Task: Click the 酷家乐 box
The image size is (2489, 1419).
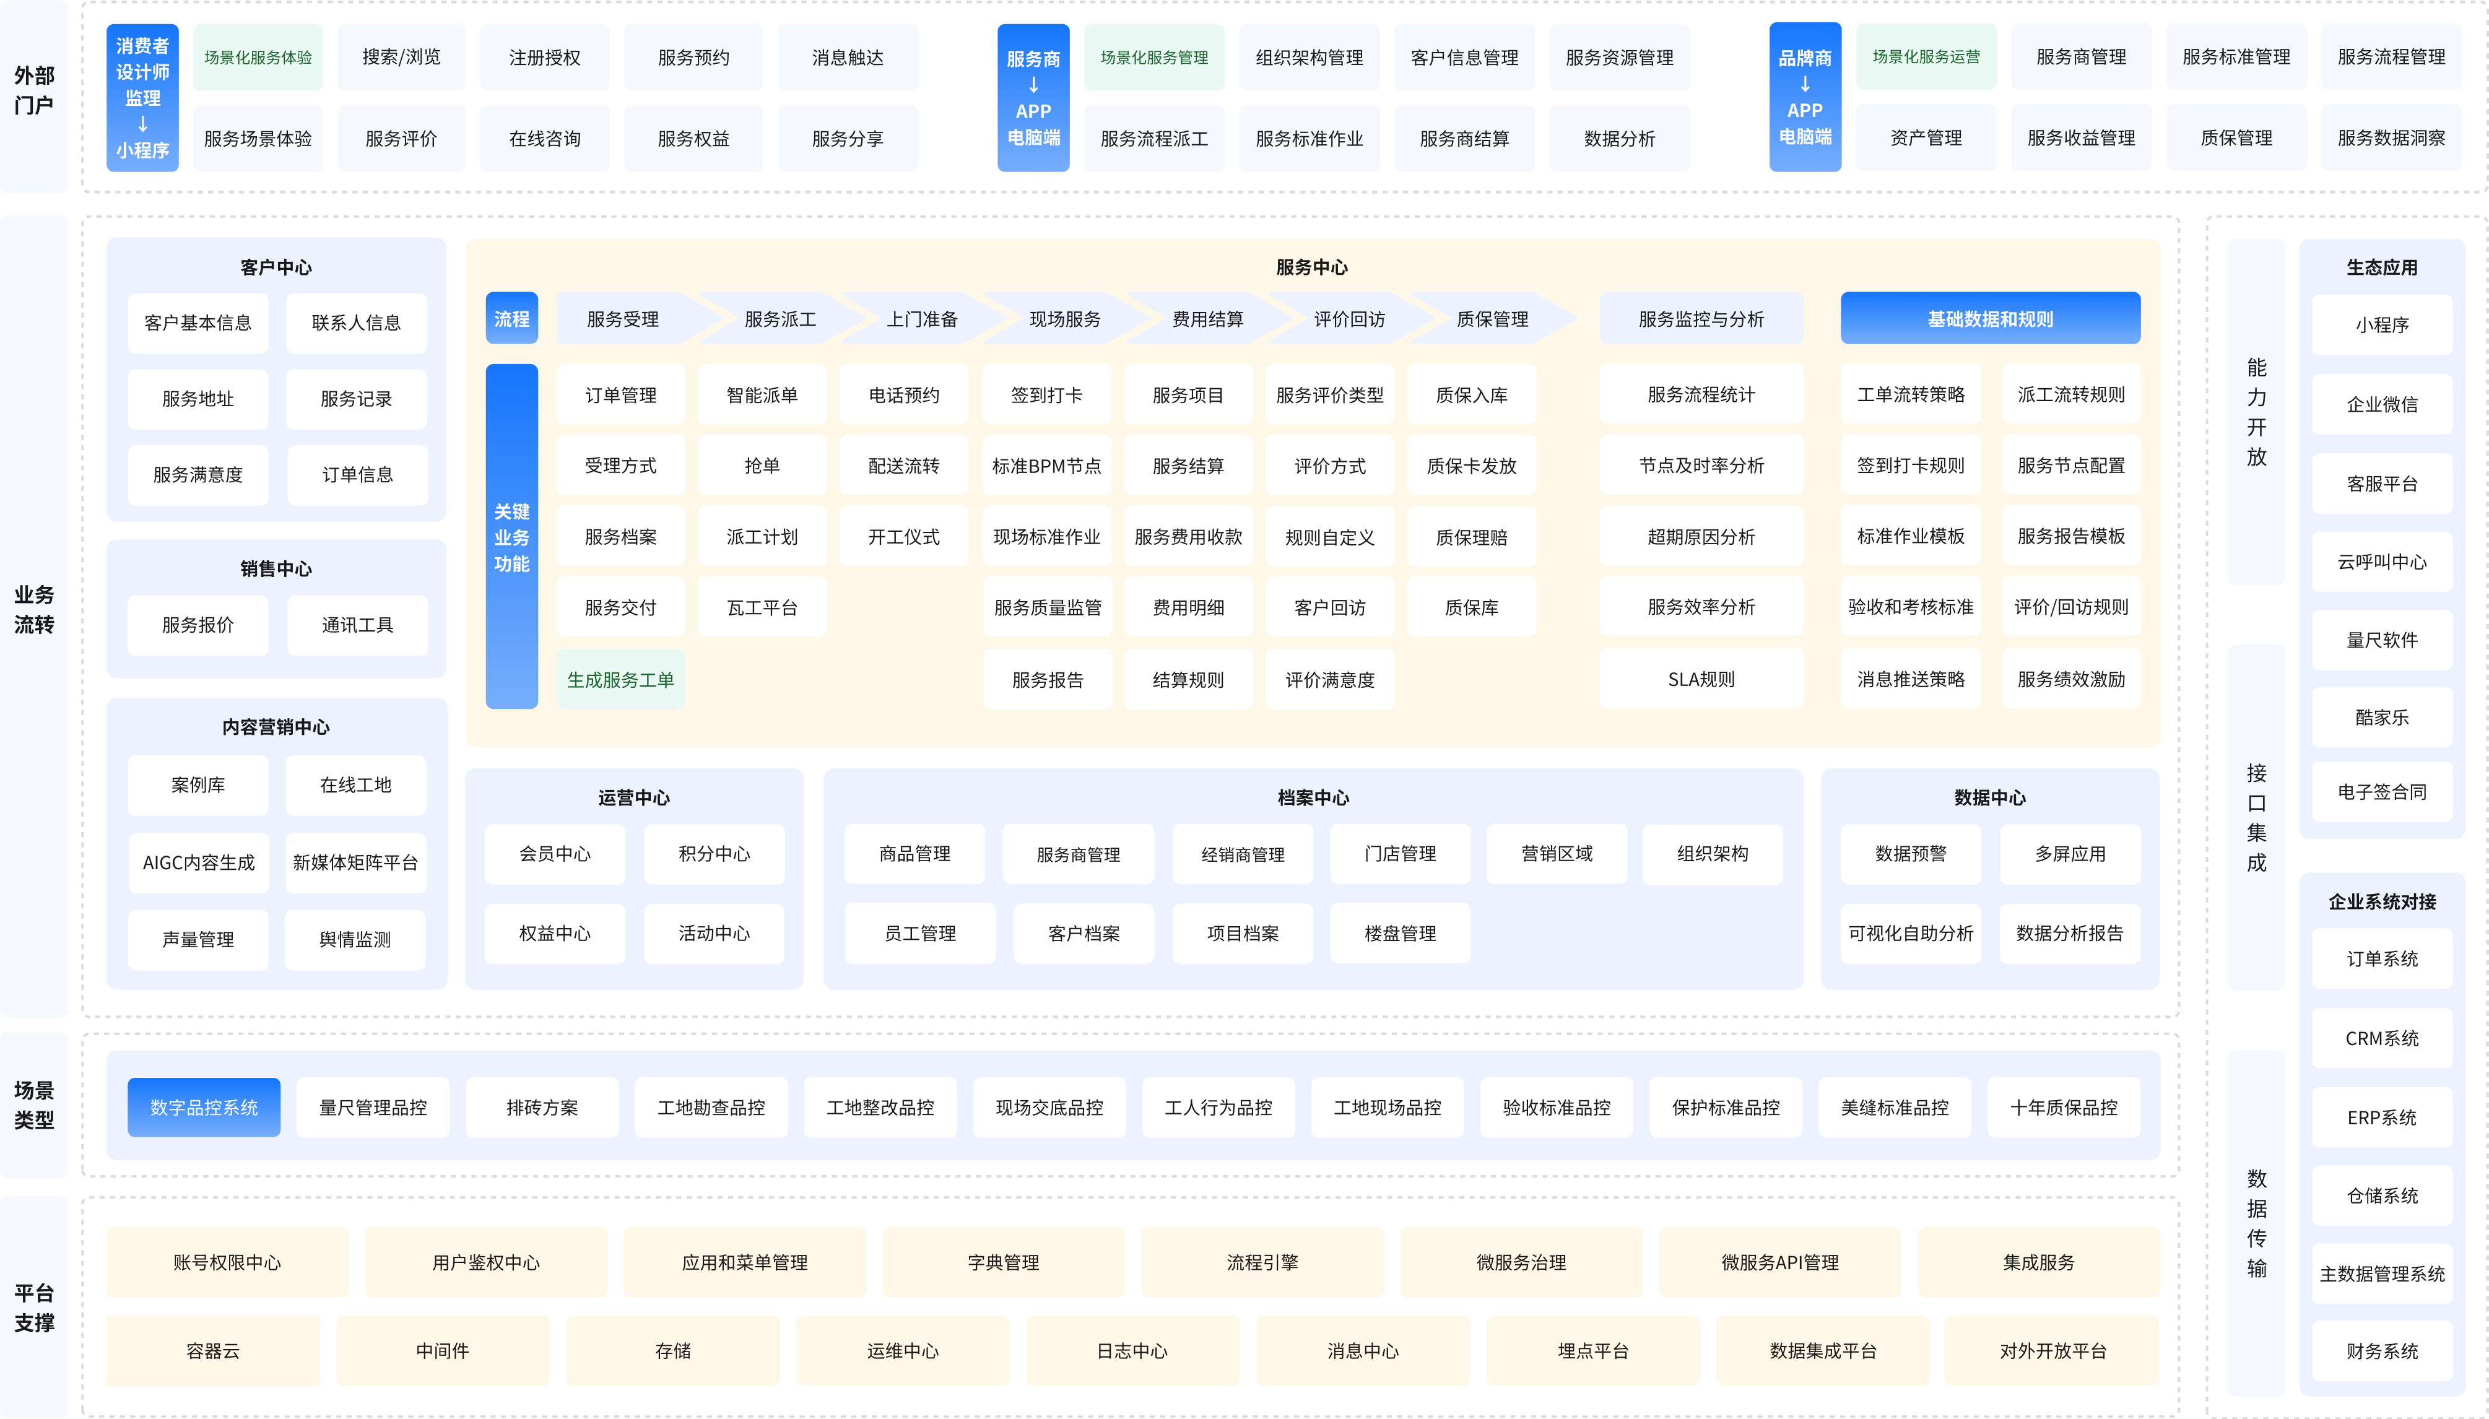Action: coord(2382,716)
